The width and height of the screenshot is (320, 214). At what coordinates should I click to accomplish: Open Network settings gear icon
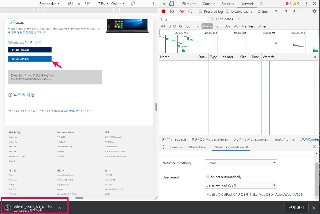[x=315, y=12]
